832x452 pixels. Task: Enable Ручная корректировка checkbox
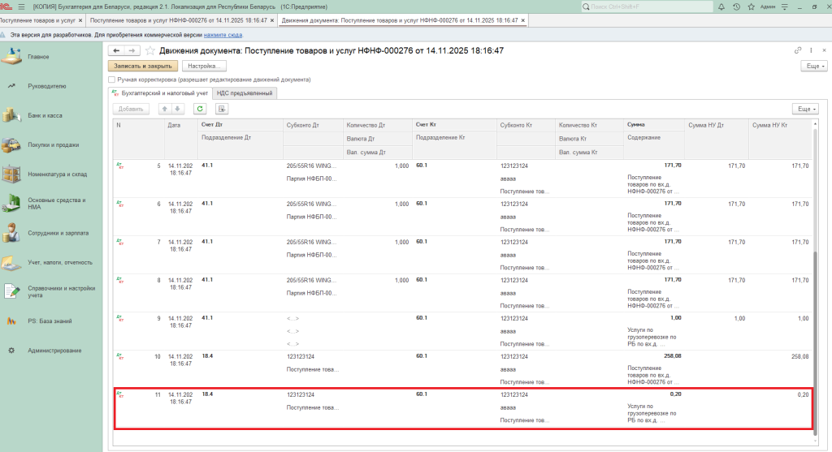pos(111,80)
